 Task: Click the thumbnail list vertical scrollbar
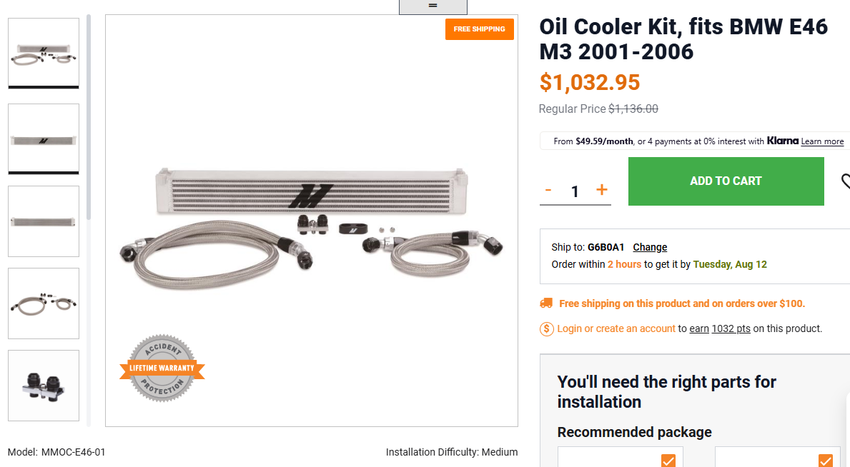89,118
